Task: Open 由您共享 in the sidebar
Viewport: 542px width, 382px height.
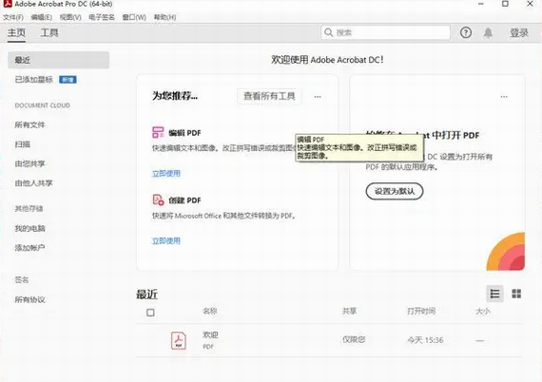Action: coord(29,163)
